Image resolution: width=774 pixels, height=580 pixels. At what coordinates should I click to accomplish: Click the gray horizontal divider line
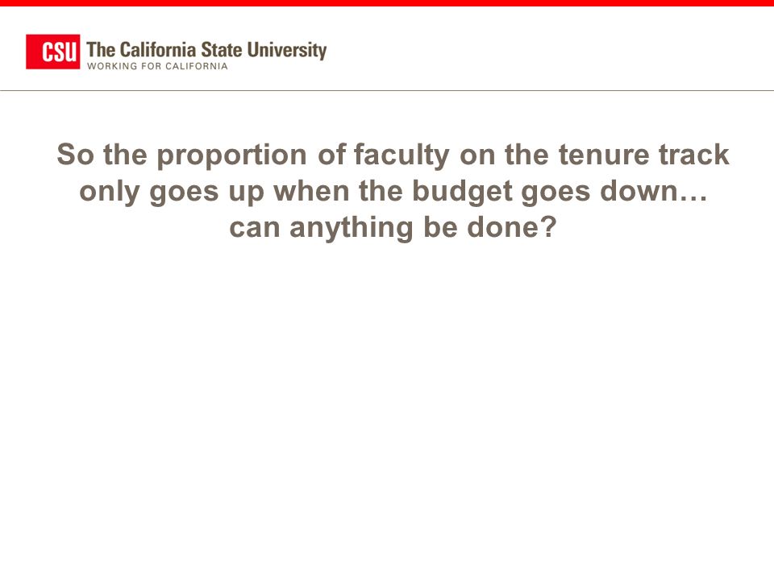pyautogui.click(x=387, y=90)
